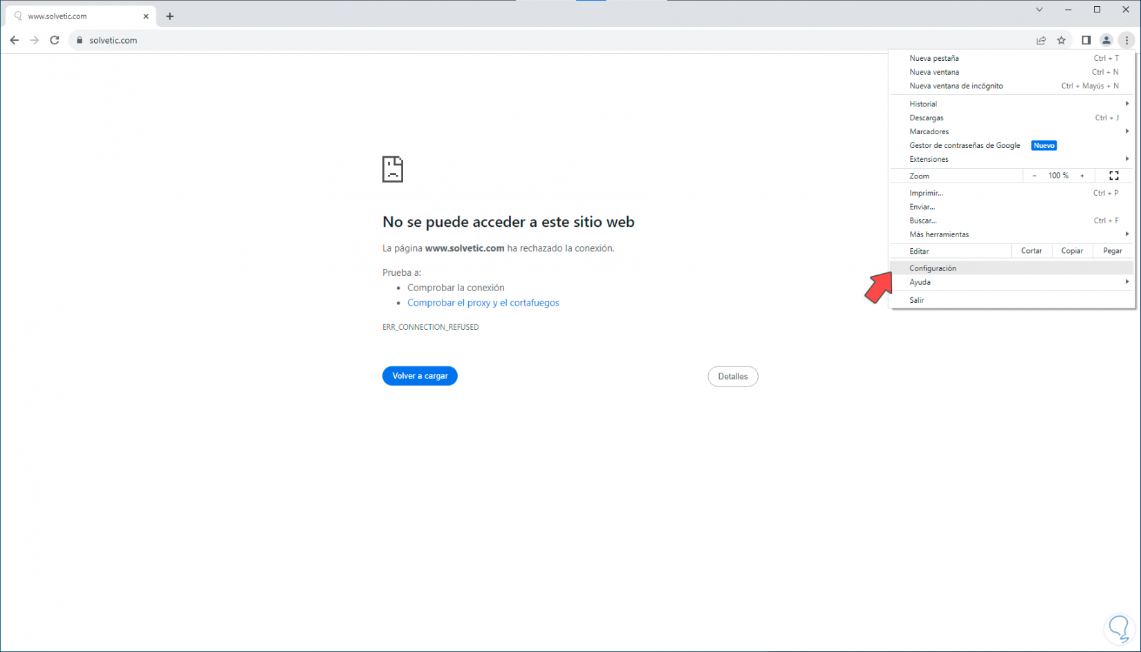Increase zoom with the plus button

(x=1082, y=176)
